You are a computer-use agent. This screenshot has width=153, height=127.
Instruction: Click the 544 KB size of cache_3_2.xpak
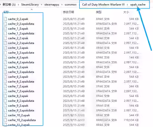tap(134, 48)
